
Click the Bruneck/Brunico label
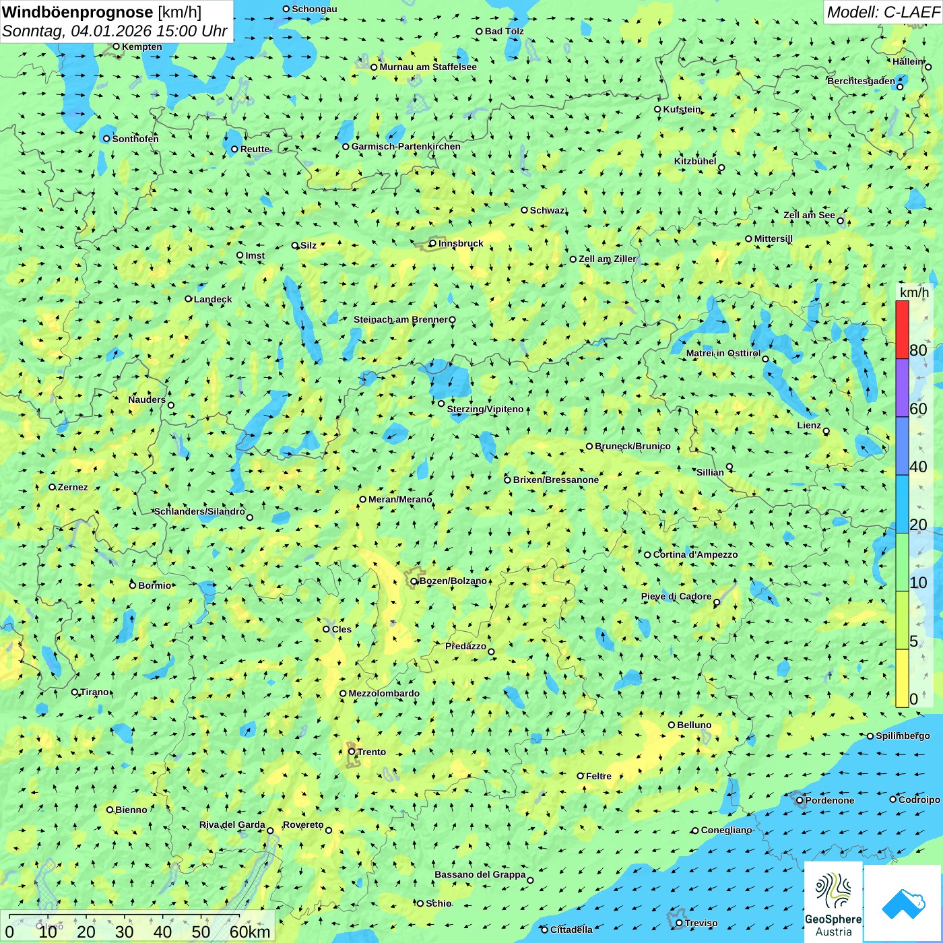pos(632,446)
